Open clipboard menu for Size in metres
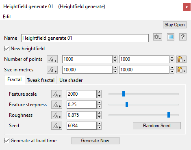The height and width of the screenshot is (150, 191). click(181, 70)
